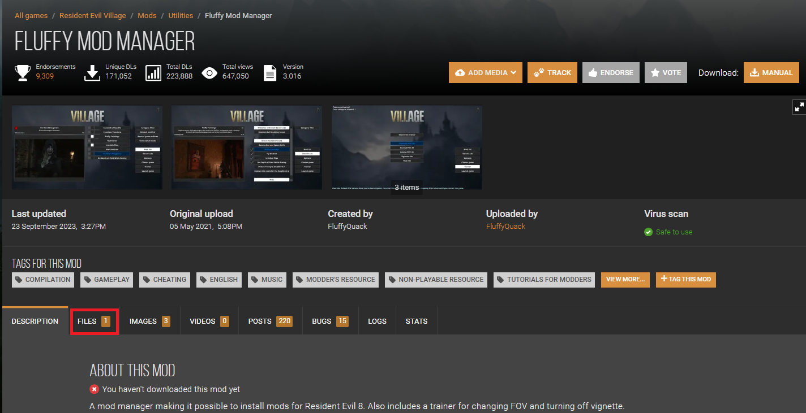Open the Add Media dropdown

tap(485, 73)
